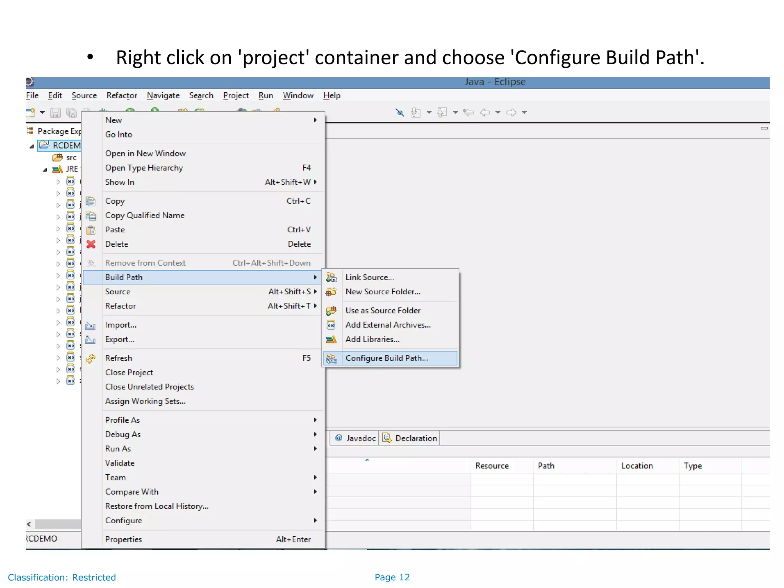
Task: Switch to the Declaration tab
Action: pos(410,438)
